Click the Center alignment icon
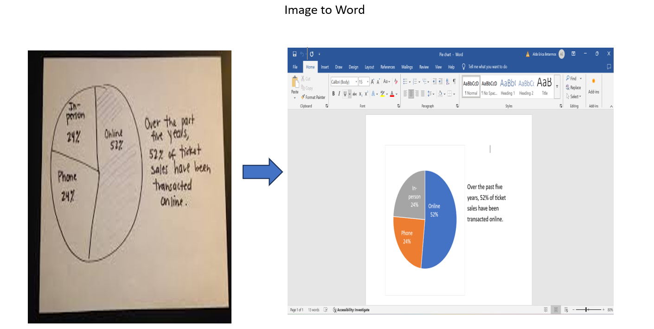This screenshot has width=654, height=329. click(411, 94)
